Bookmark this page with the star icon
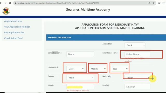The image size is (166, 93). pyautogui.click(x=154, y=3)
